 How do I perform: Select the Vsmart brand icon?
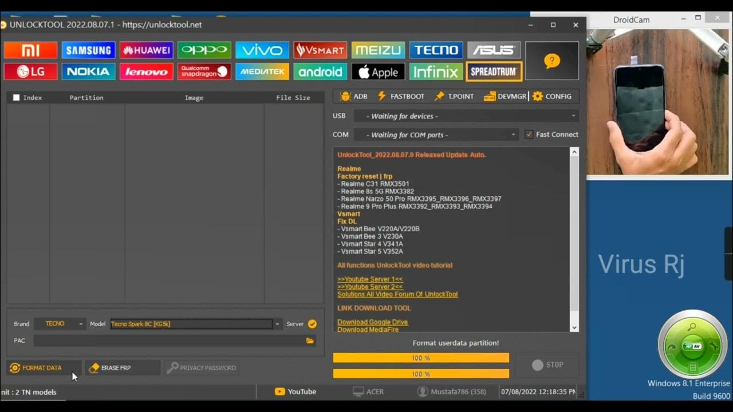tap(320, 50)
